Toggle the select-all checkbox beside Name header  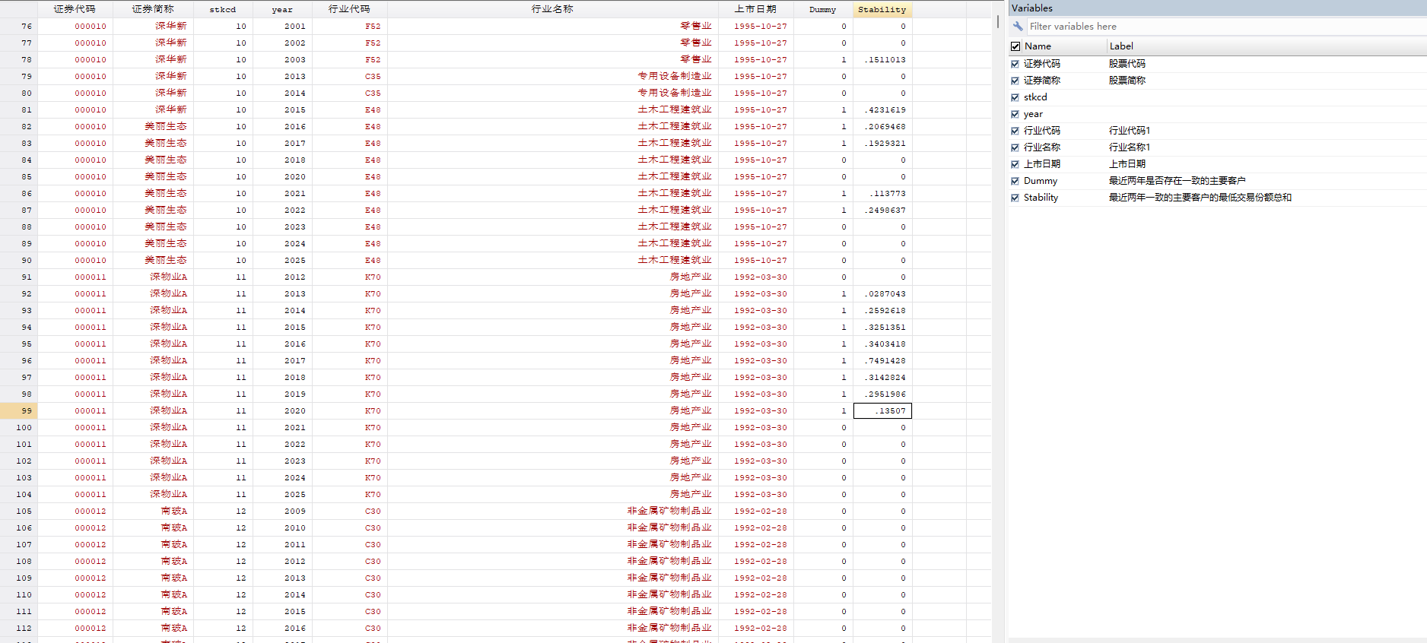pyautogui.click(x=1015, y=46)
